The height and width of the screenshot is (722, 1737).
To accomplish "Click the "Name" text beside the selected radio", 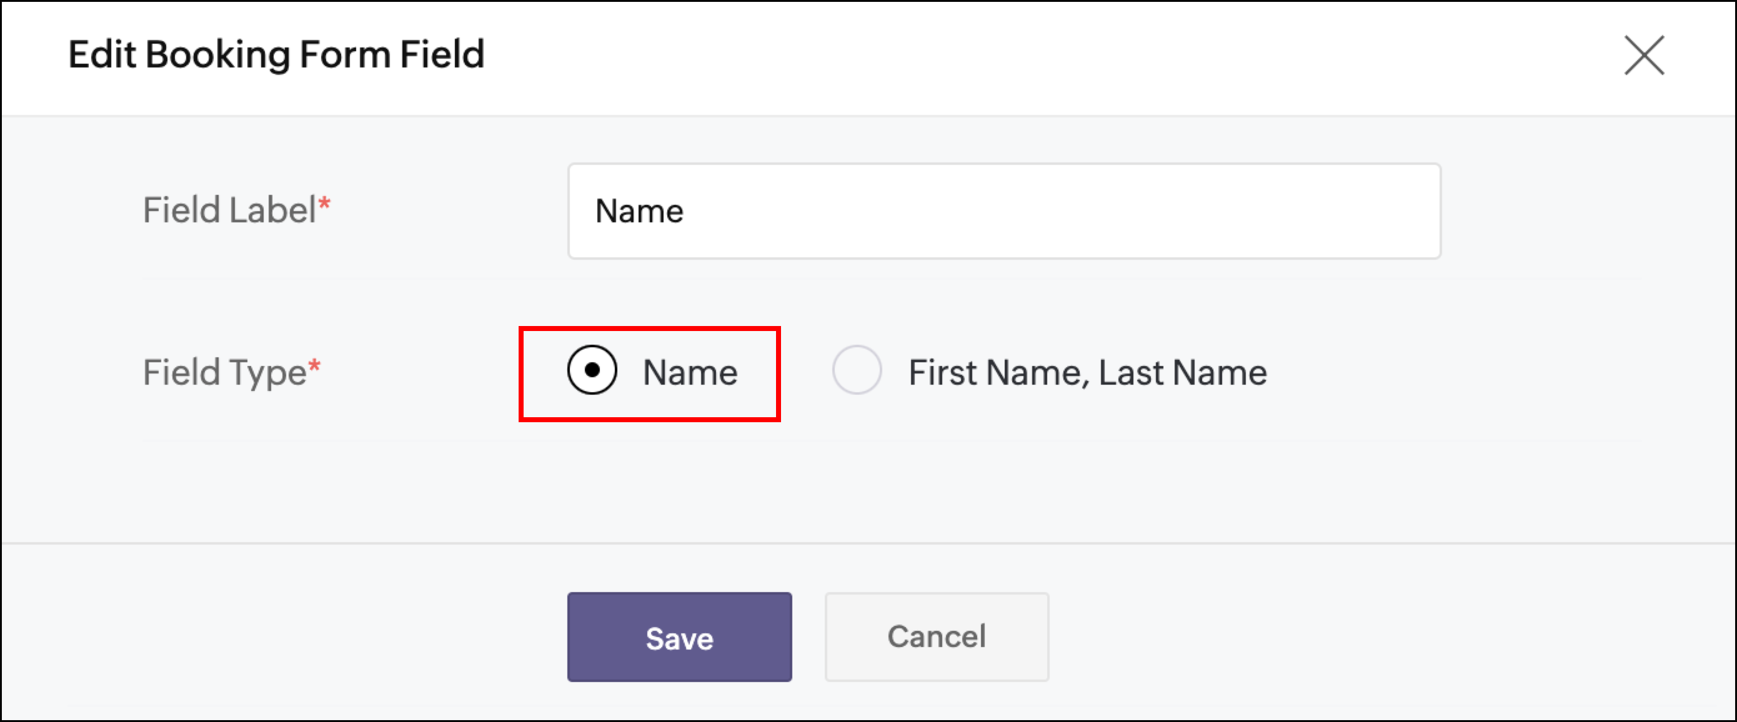I will 690,373.
